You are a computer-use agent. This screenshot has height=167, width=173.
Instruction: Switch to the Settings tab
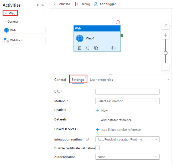coord(78,80)
